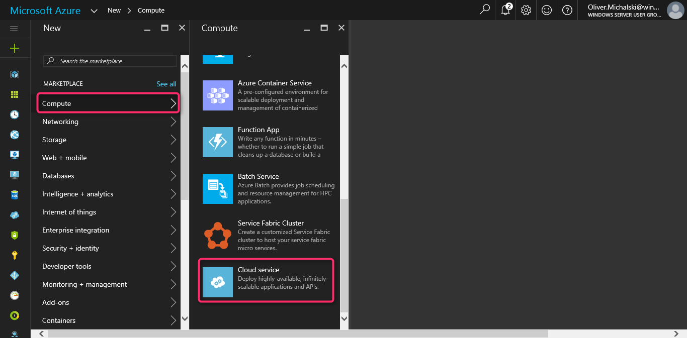The width and height of the screenshot is (687, 338).
Task: Open the notifications bell showing 2
Action: [x=506, y=10]
